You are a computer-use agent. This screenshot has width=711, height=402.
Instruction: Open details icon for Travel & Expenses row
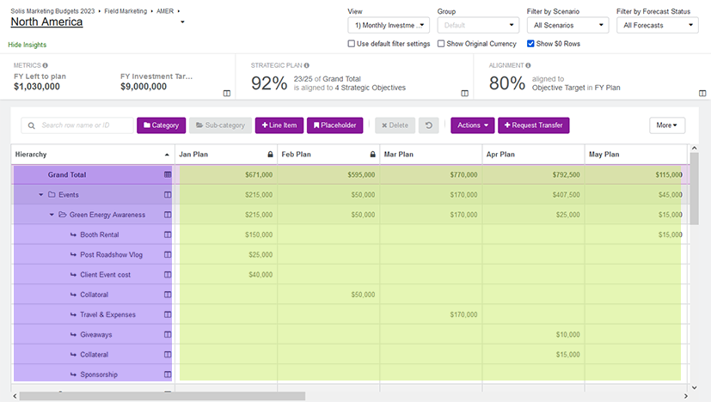pos(168,314)
